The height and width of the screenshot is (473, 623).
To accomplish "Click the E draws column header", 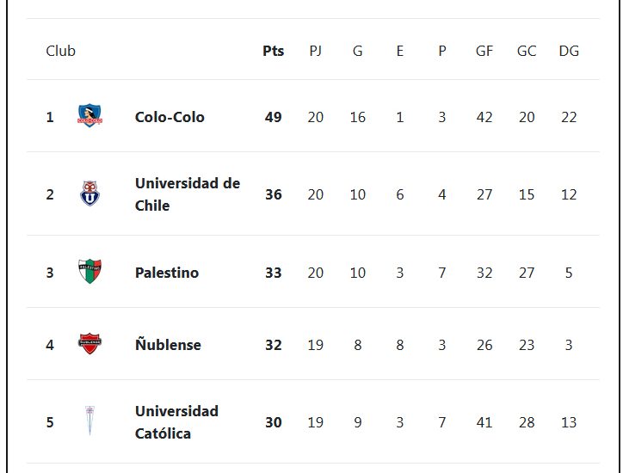I will [x=400, y=51].
